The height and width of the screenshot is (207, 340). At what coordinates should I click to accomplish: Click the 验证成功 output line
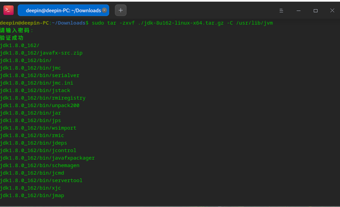click(11, 38)
